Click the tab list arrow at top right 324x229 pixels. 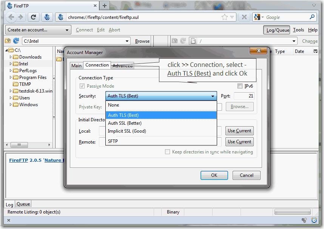tap(314, 5)
